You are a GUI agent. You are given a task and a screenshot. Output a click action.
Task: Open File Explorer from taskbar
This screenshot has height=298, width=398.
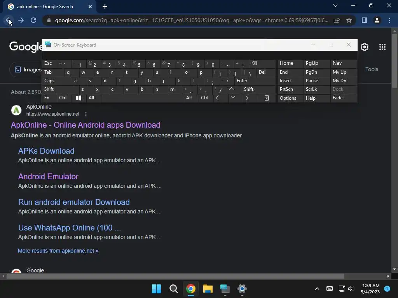tap(208, 289)
